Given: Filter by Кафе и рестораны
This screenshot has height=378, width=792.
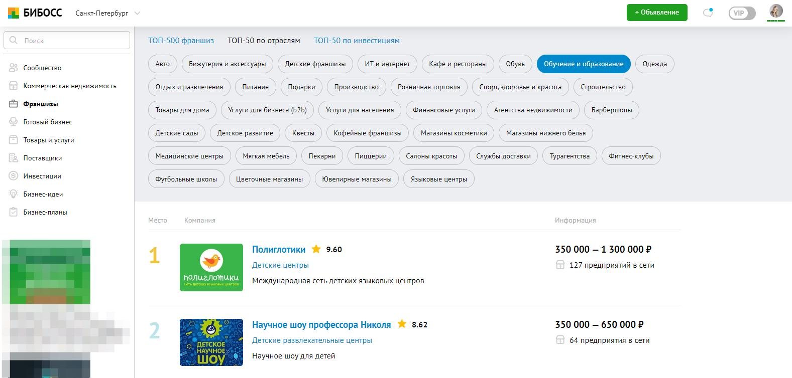Looking at the screenshot, I should pyautogui.click(x=458, y=64).
